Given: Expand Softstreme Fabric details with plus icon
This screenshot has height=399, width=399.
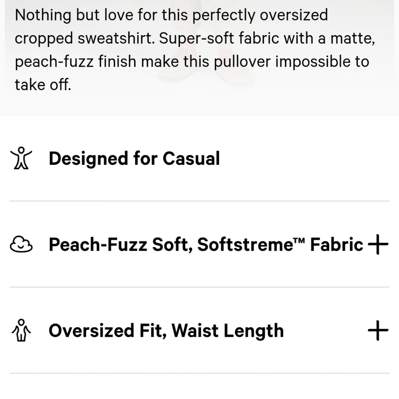Looking at the screenshot, I should [x=377, y=245].
